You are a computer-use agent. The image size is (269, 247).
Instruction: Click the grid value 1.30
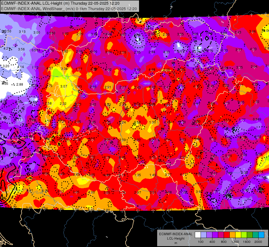pos(152,122)
